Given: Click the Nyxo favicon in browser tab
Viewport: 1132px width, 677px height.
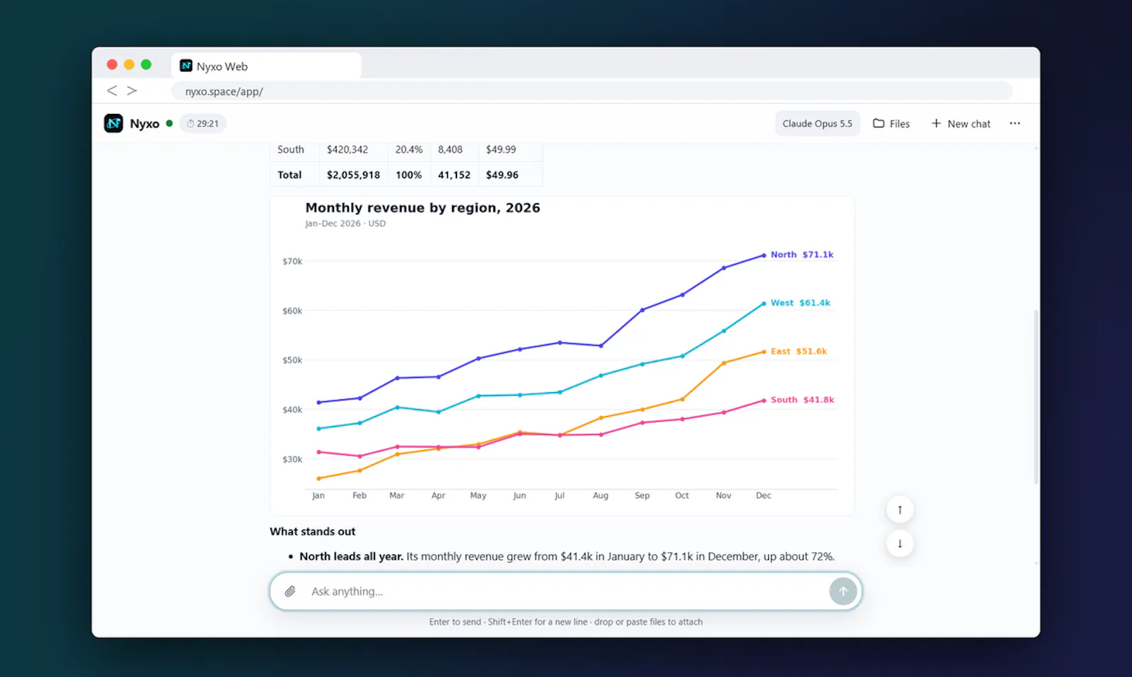Looking at the screenshot, I should coord(186,66).
